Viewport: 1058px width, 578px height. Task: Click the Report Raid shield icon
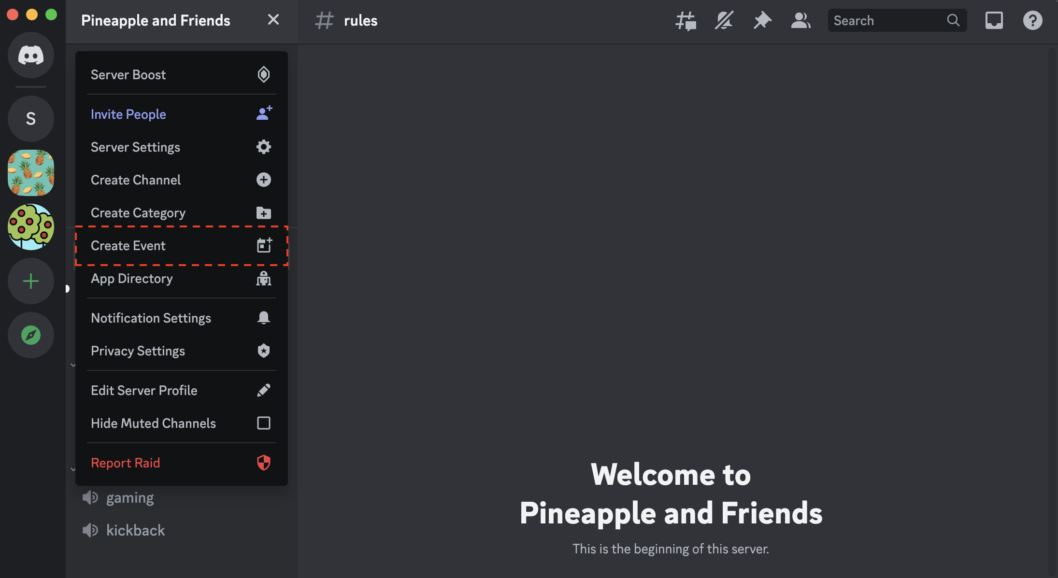coord(263,463)
